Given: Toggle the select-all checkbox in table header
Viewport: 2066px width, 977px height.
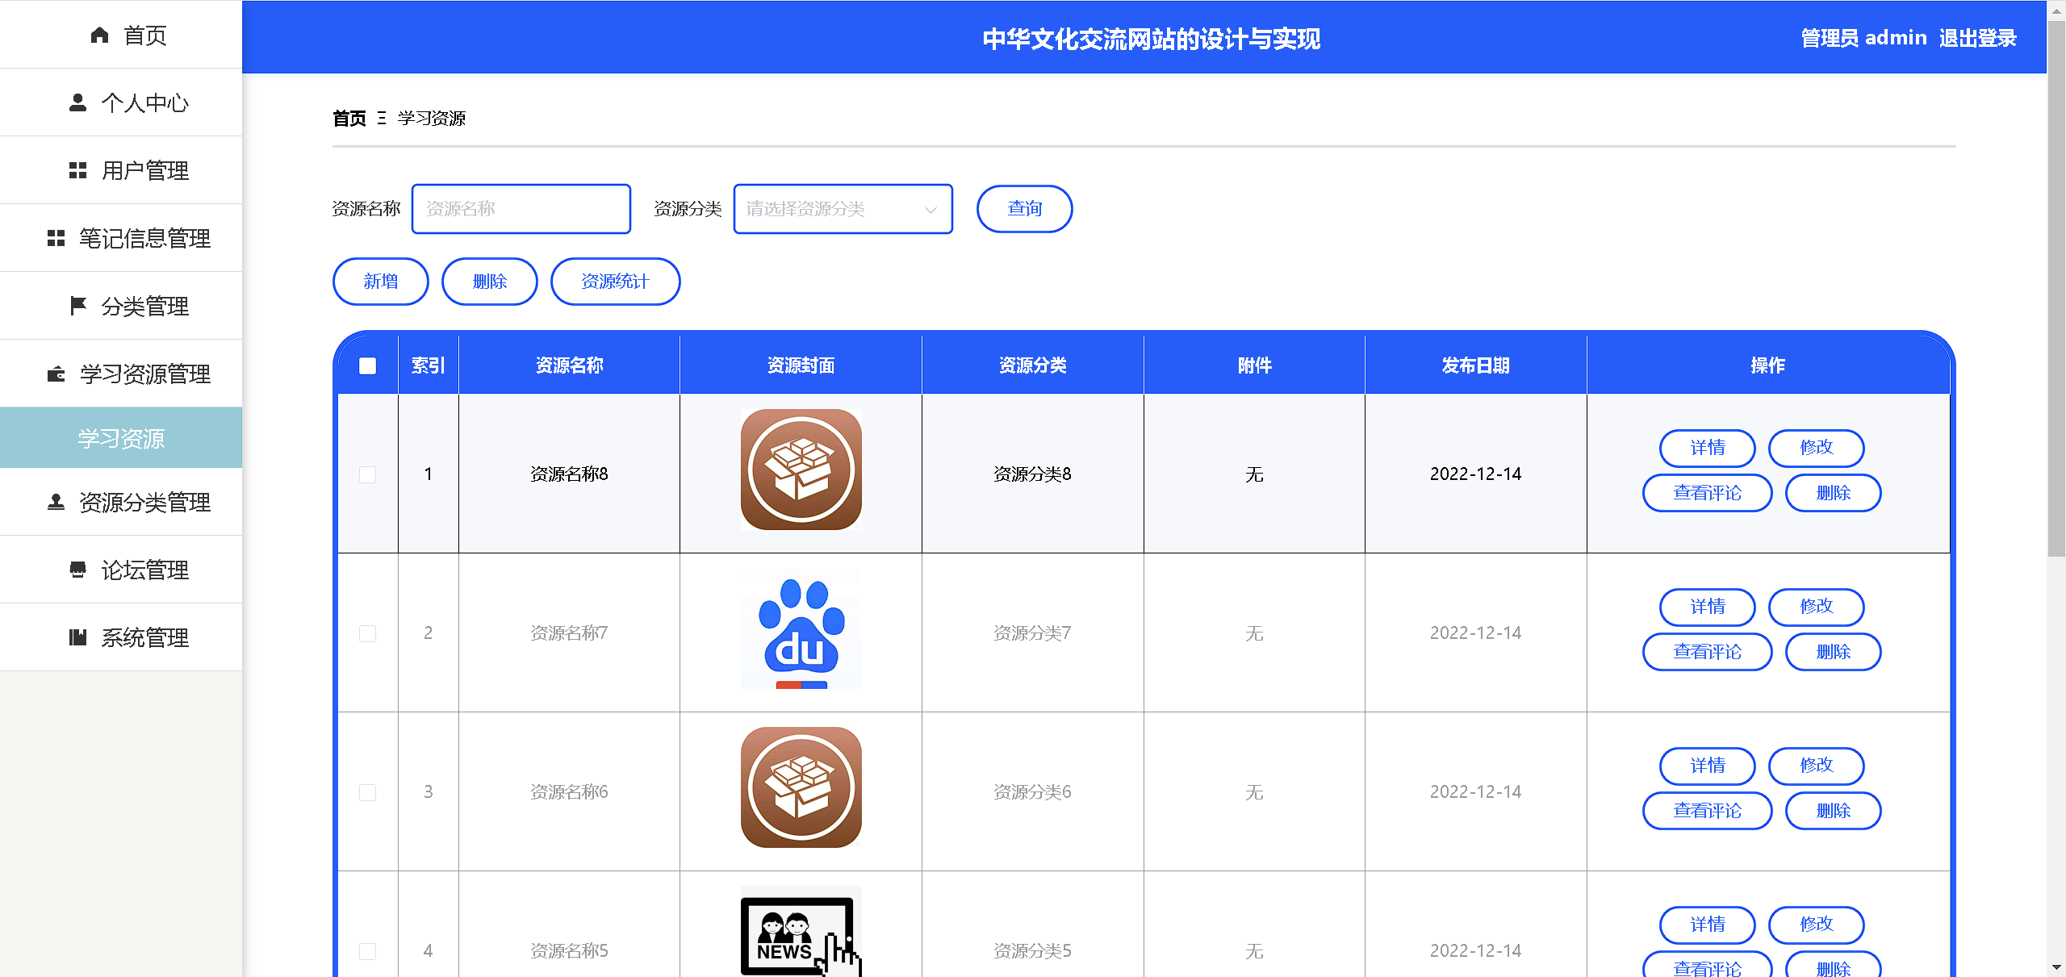Looking at the screenshot, I should tap(367, 365).
